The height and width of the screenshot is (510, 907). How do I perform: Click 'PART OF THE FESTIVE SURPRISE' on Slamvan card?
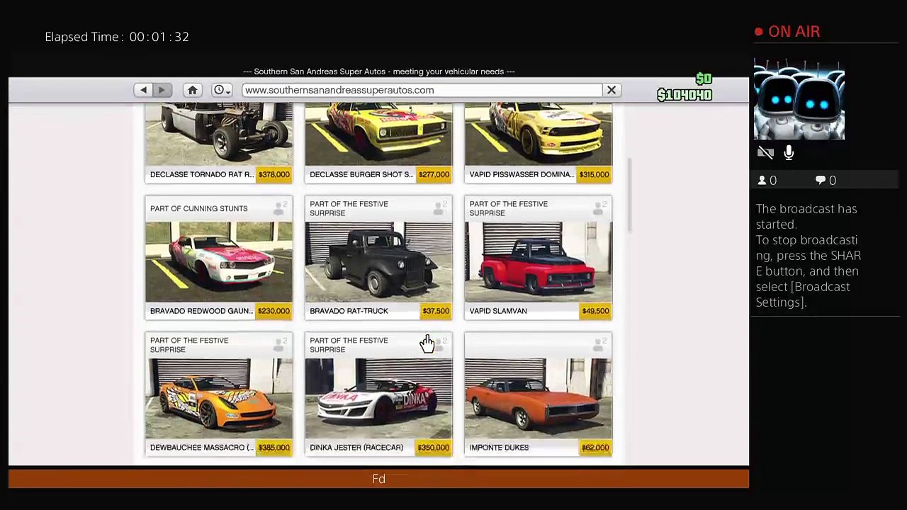pyautogui.click(x=509, y=208)
